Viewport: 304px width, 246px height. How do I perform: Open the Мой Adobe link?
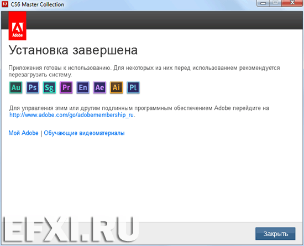tap(23, 133)
